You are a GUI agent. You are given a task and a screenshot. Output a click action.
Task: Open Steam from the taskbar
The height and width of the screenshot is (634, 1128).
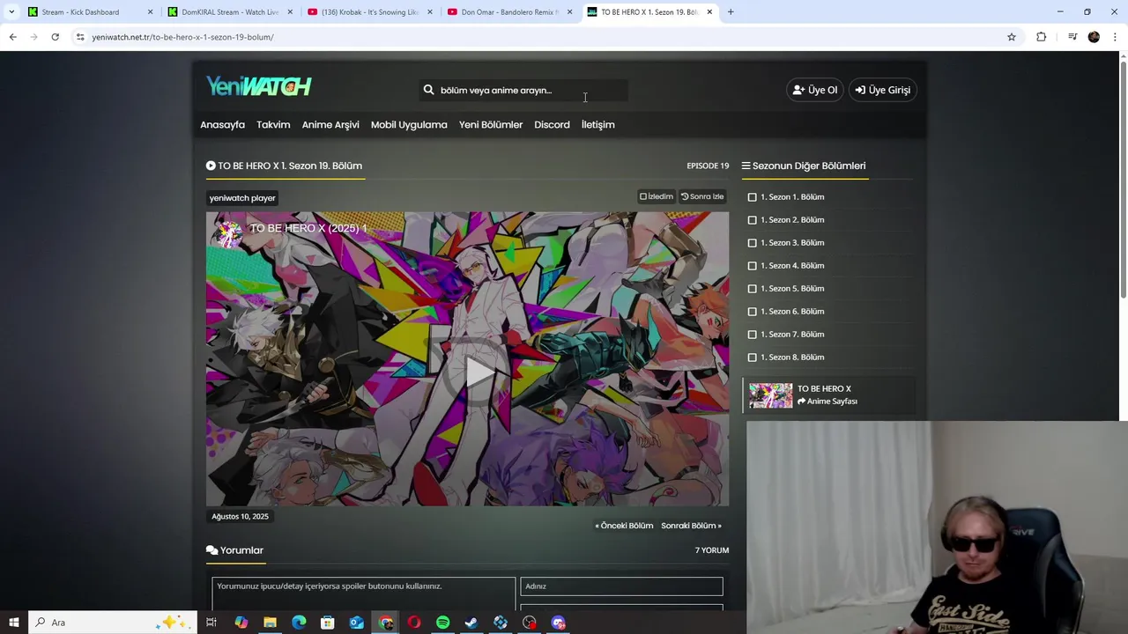click(x=471, y=623)
